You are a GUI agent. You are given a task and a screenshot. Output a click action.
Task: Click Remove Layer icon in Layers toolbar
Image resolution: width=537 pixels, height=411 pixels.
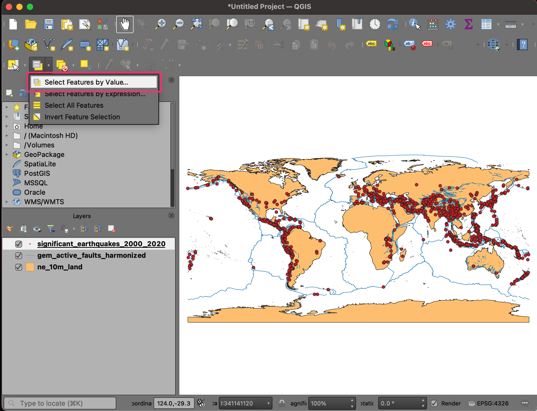pos(111,229)
